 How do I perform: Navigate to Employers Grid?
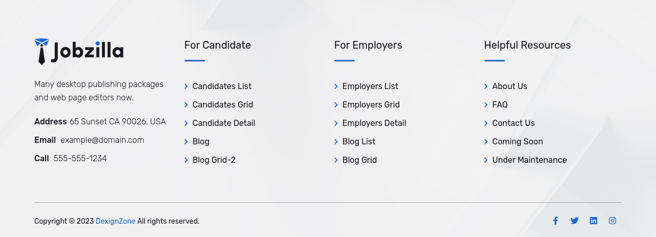point(371,105)
